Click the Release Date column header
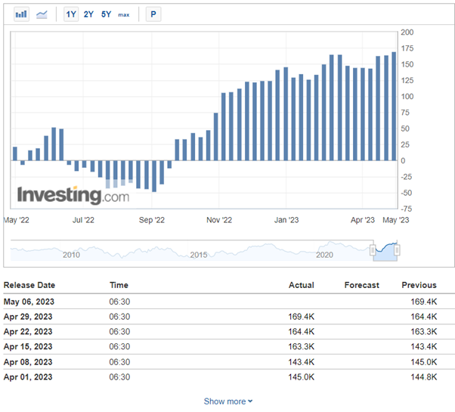The width and height of the screenshot is (455, 412). tap(29, 285)
